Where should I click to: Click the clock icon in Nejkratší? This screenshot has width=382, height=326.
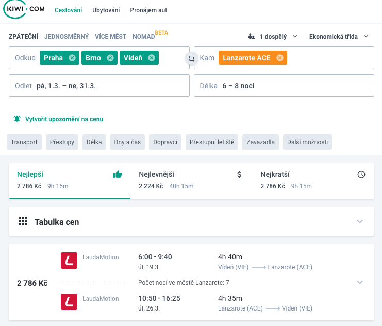pos(361,174)
